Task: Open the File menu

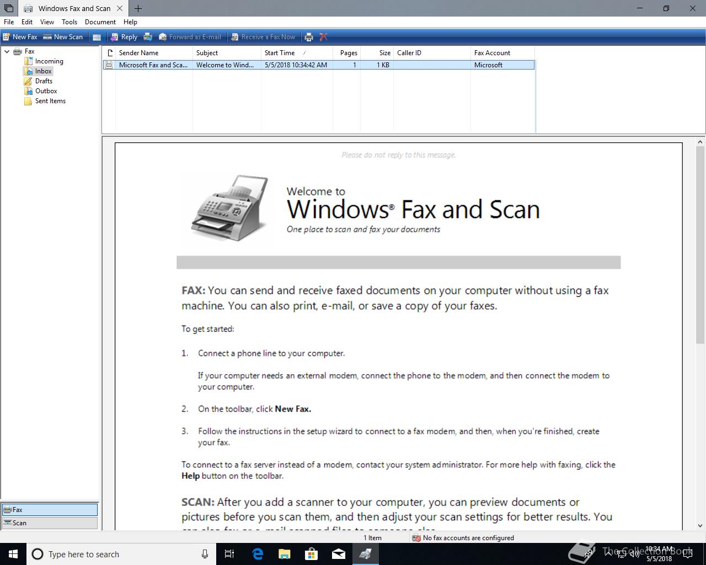Action: [9, 22]
